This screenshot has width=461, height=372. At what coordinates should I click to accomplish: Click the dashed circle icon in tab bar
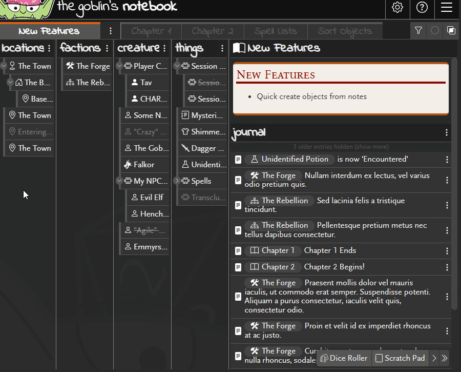[x=435, y=31]
